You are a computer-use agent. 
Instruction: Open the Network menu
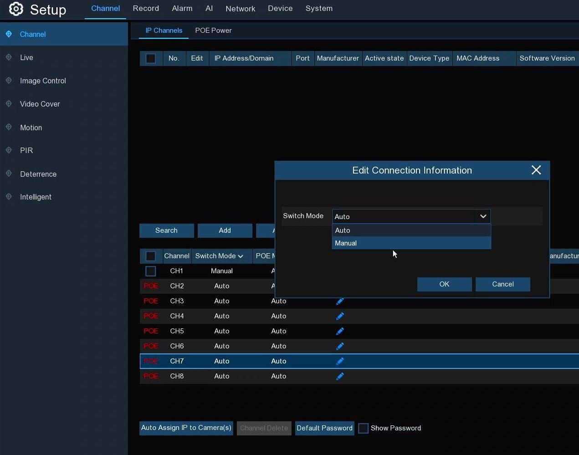pos(240,8)
